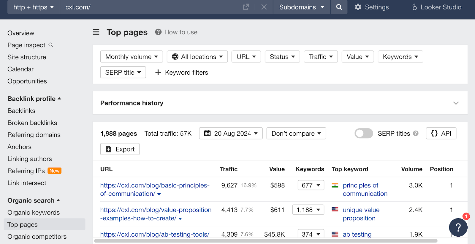The width and height of the screenshot is (475, 244).
Task: Open Backlinks report
Action: 21,111
